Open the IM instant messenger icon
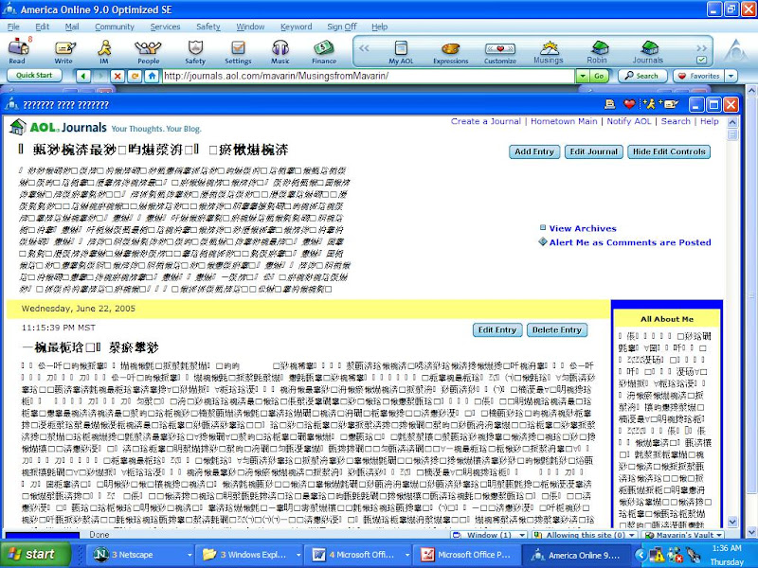 tap(104, 47)
